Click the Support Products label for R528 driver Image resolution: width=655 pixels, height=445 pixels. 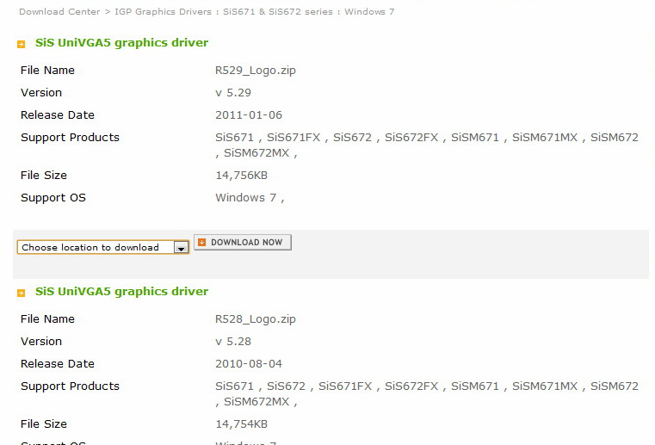tap(71, 386)
